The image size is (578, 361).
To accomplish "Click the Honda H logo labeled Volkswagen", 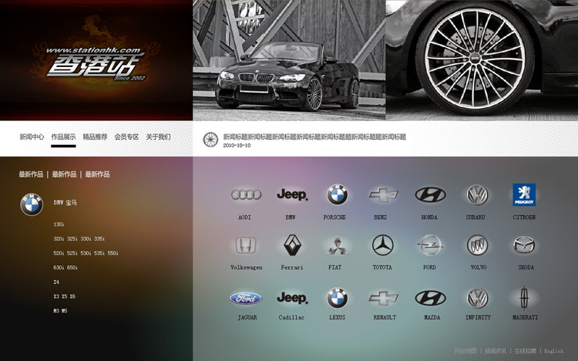I will [246, 245].
